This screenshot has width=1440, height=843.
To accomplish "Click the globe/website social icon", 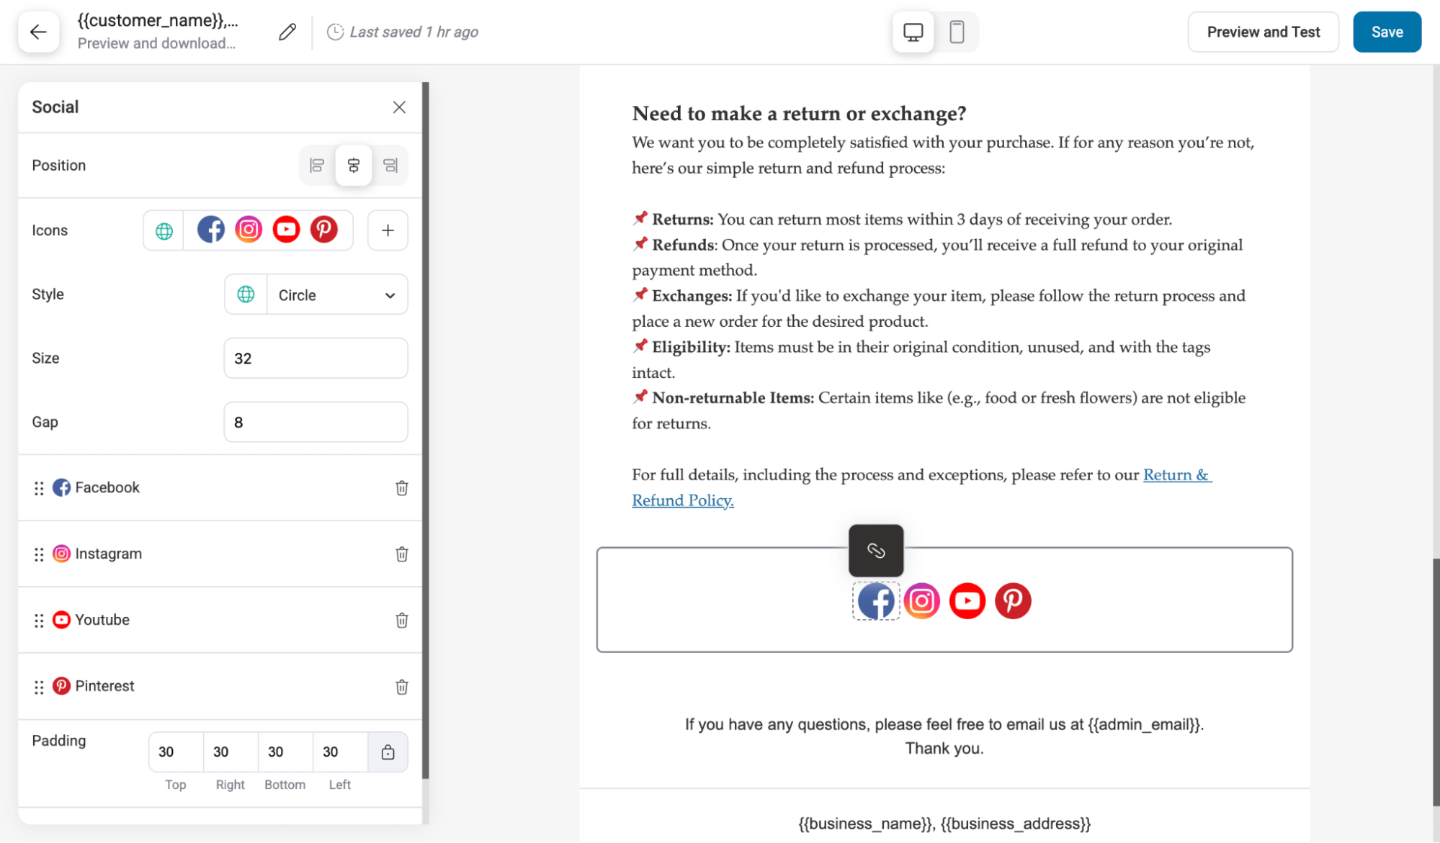I will pyautogui.click(x=164, y=230).
